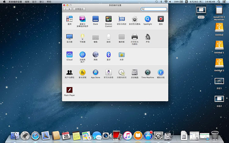Open Users & Groups (用户与群组) pane
229x143 pixels.
point(69,74)
